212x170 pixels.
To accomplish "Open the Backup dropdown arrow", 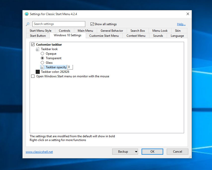I will tap(136, 152).
